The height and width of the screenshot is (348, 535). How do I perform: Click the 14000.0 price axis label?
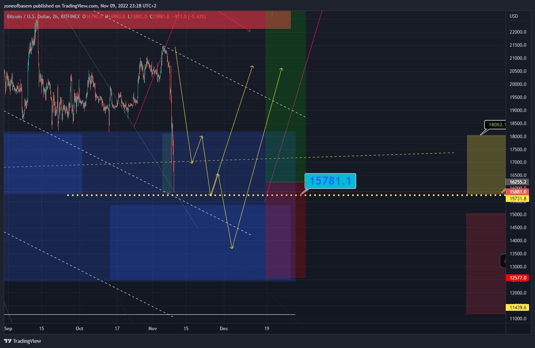[x=518, y=241]
